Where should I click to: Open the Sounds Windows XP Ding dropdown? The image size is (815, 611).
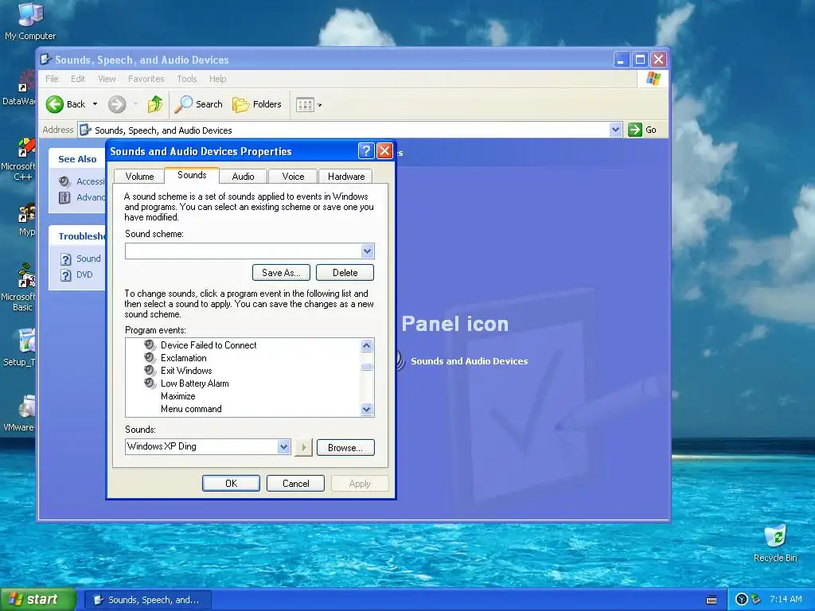283,446
